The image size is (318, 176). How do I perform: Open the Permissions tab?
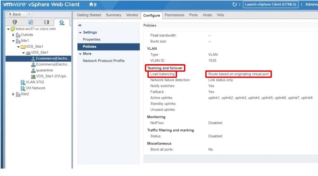[x=174, y=15]
